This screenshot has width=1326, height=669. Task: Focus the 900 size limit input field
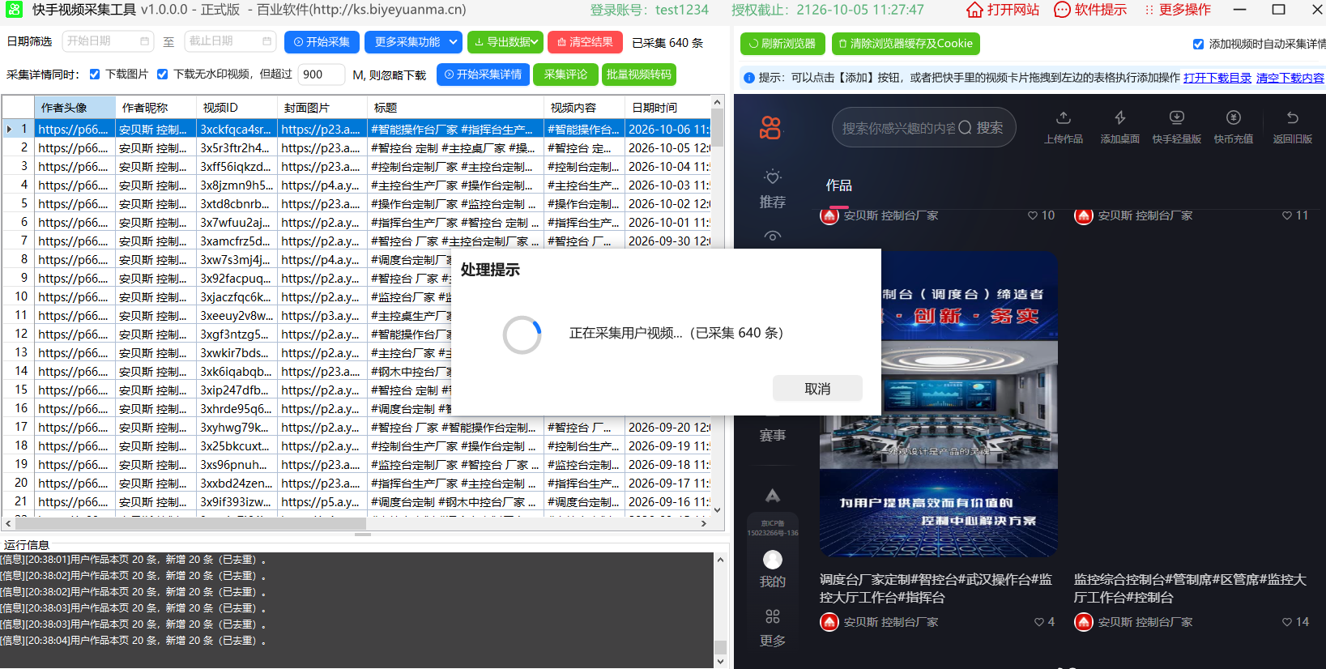pyautogui.click(x=322, y=75)
